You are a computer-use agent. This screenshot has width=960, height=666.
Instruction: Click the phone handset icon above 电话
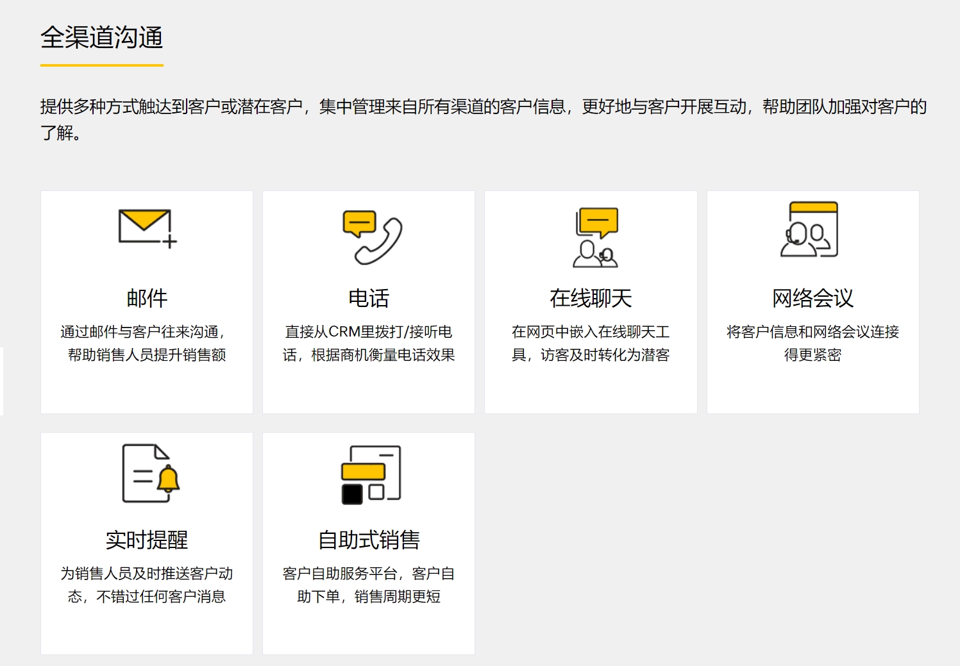coord(372,237)
